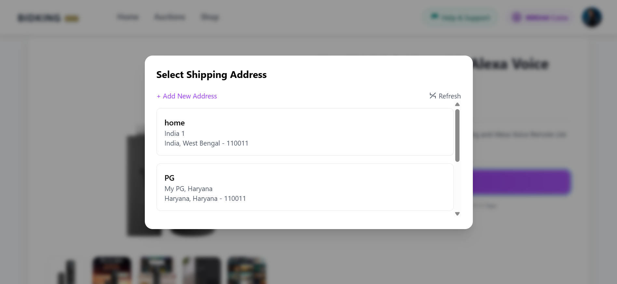
Task: Select the second product thumbnail
Action: tap(112, 270)
